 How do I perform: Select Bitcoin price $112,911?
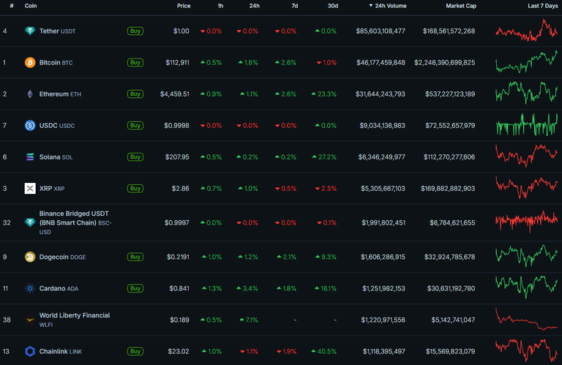click(x=177, y=63)
